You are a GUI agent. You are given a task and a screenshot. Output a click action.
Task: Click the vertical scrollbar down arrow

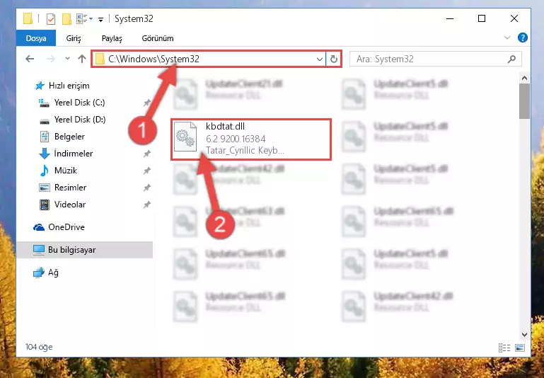pyautogui.click(x=525, y=335)
